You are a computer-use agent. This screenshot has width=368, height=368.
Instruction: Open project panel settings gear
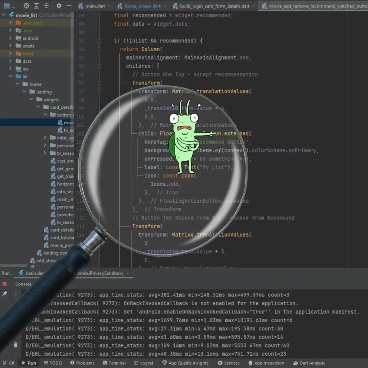click(x=59, y=6)
